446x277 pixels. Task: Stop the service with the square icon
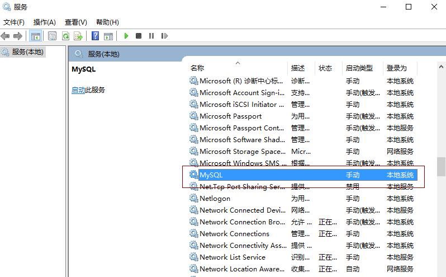pos(139,36)
